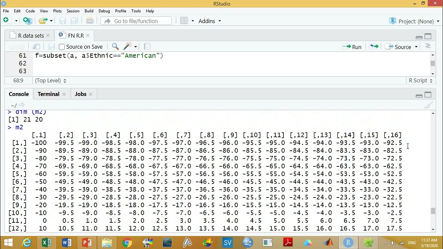Launch Internet Explorer from taskbar

pos(27,242)
